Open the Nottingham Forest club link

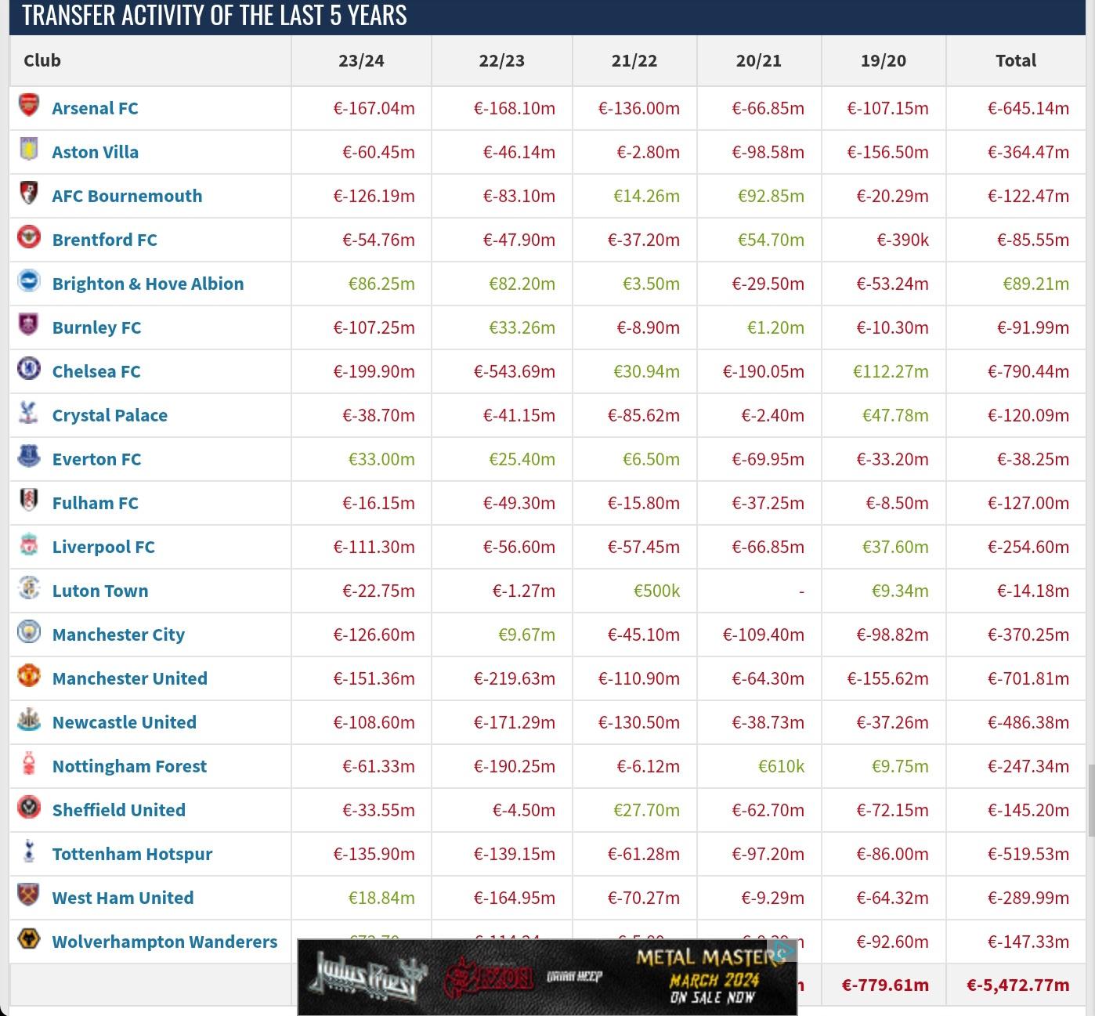point(129,766)
